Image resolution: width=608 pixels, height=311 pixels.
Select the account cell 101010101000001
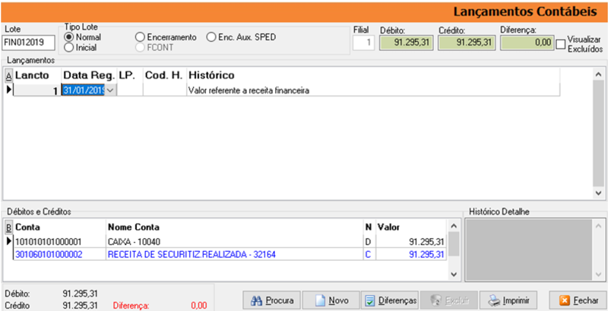(60, 242)
